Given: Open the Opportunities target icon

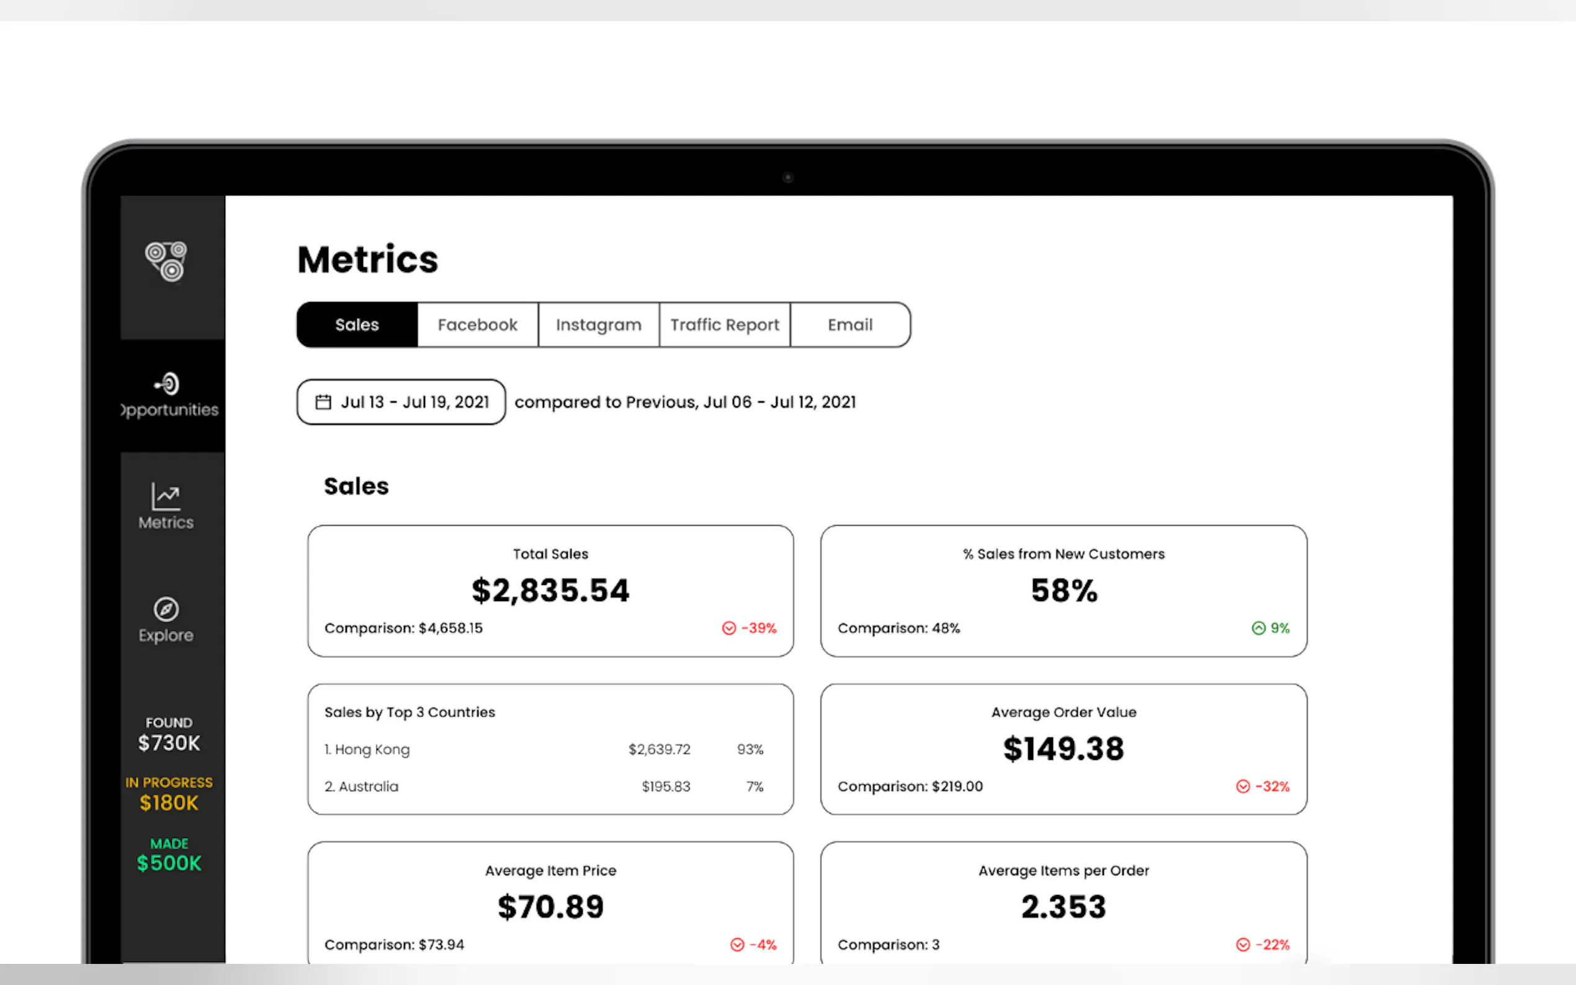Looking at the screenshot, I should pyautogui.click(x=168, y=384).
